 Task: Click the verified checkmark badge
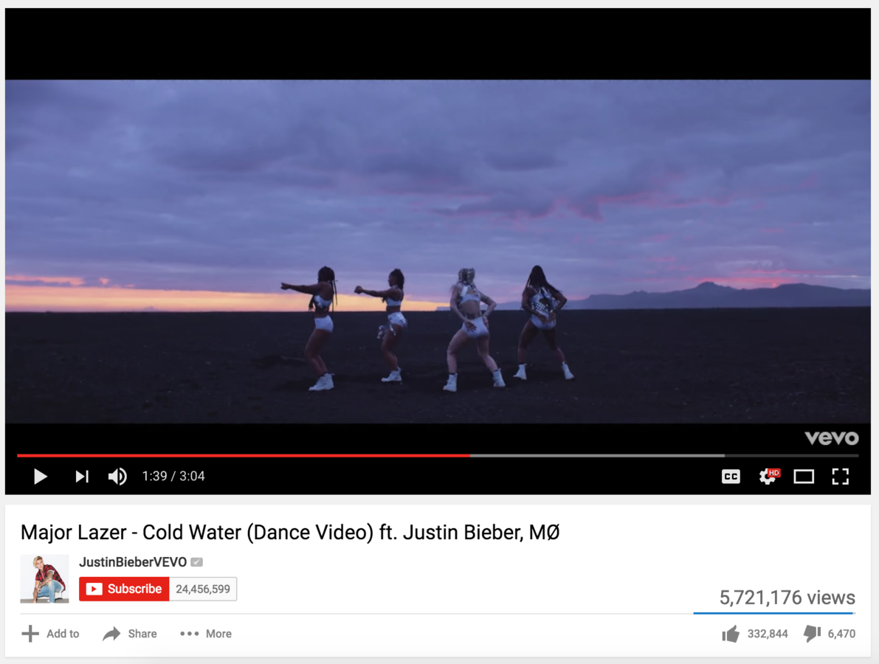(x=197, y=562)
